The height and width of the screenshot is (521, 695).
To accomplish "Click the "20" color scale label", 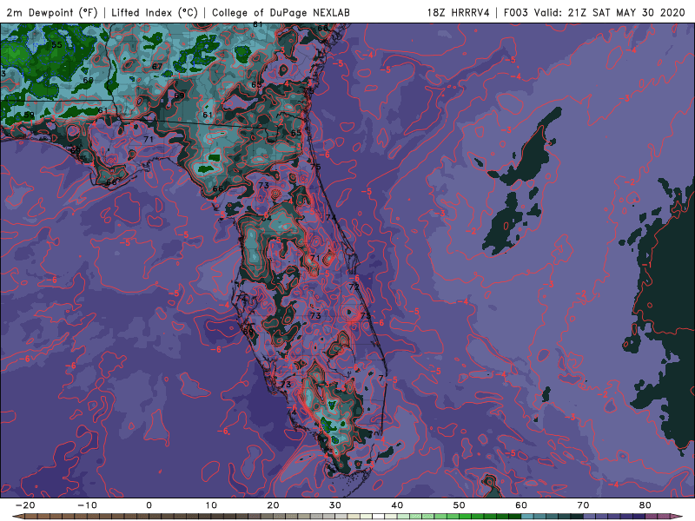I will 273,505.
